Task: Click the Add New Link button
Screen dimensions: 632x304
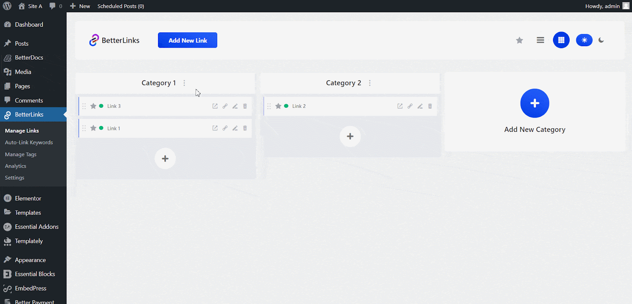Action: point(188,40)
